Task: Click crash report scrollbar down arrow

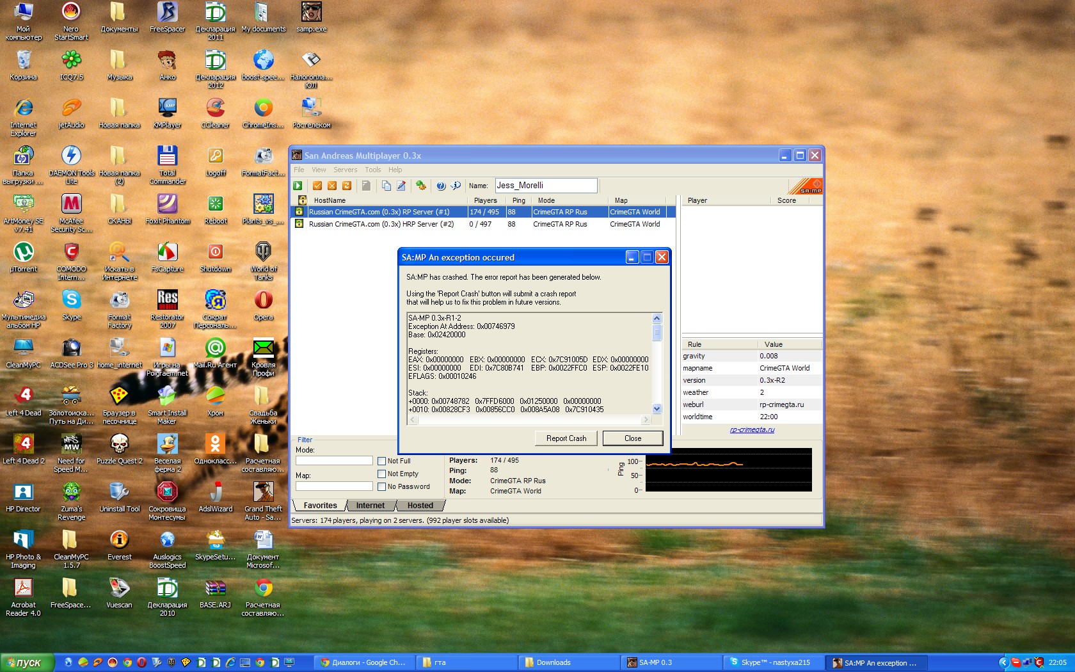Action: pyautogui.click(x=657, y=409)
